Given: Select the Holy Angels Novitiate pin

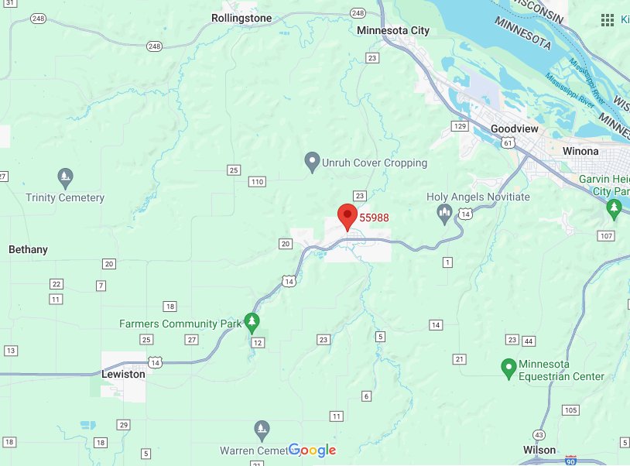Looking at the screenshot, I should click(x=444, y=215).
